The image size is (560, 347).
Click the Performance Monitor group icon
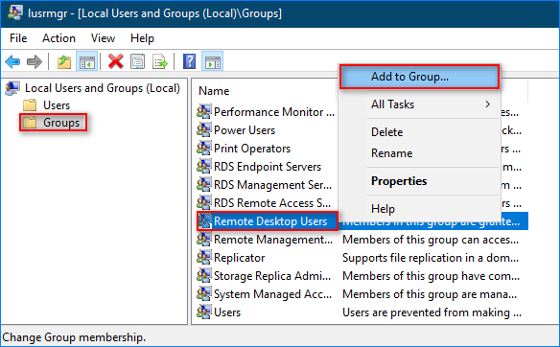[204, 112]
